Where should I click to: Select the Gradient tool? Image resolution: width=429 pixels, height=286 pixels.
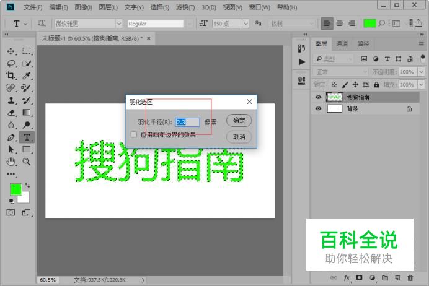(x=27, y=113)
